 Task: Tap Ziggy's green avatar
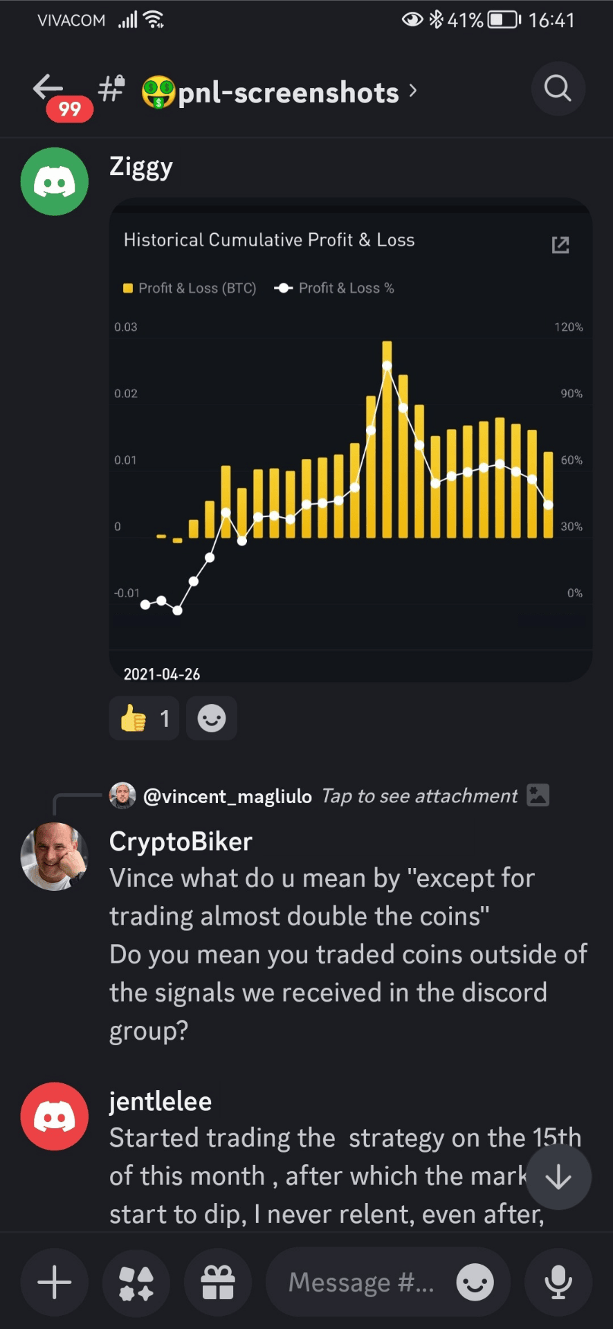pos(55,181)
